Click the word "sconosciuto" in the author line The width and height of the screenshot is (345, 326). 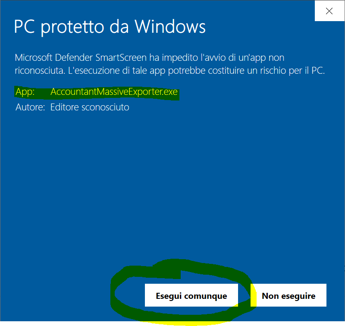105,107
